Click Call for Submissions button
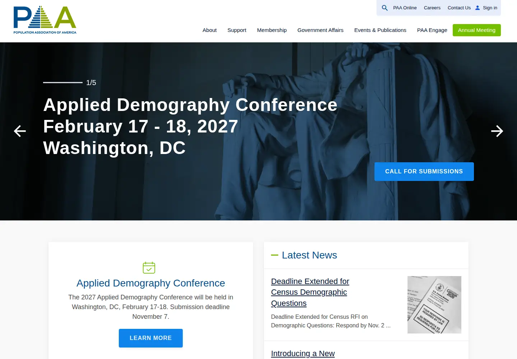The width and height of the screenshot is (517, 359). coord(424,172)
